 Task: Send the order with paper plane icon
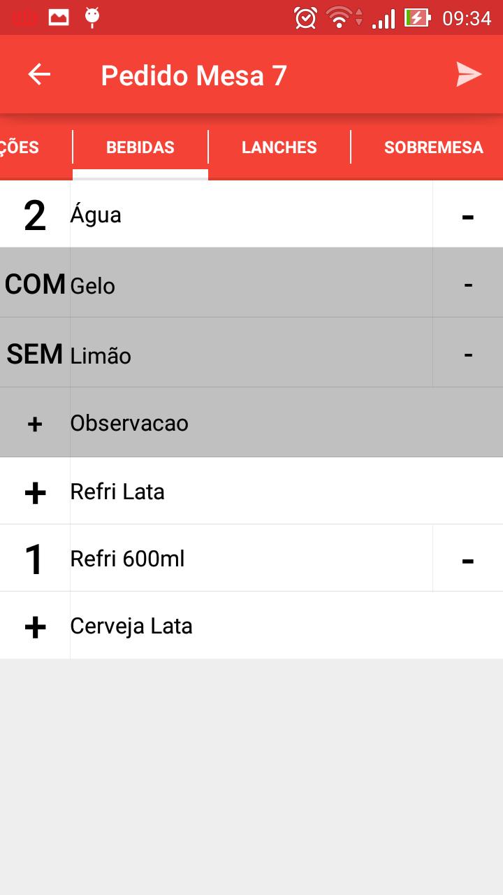[x=469, y=75]
